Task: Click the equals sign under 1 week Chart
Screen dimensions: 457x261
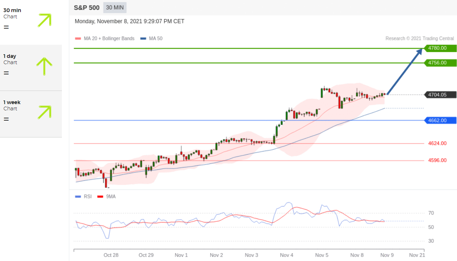Action: point(6,119)
